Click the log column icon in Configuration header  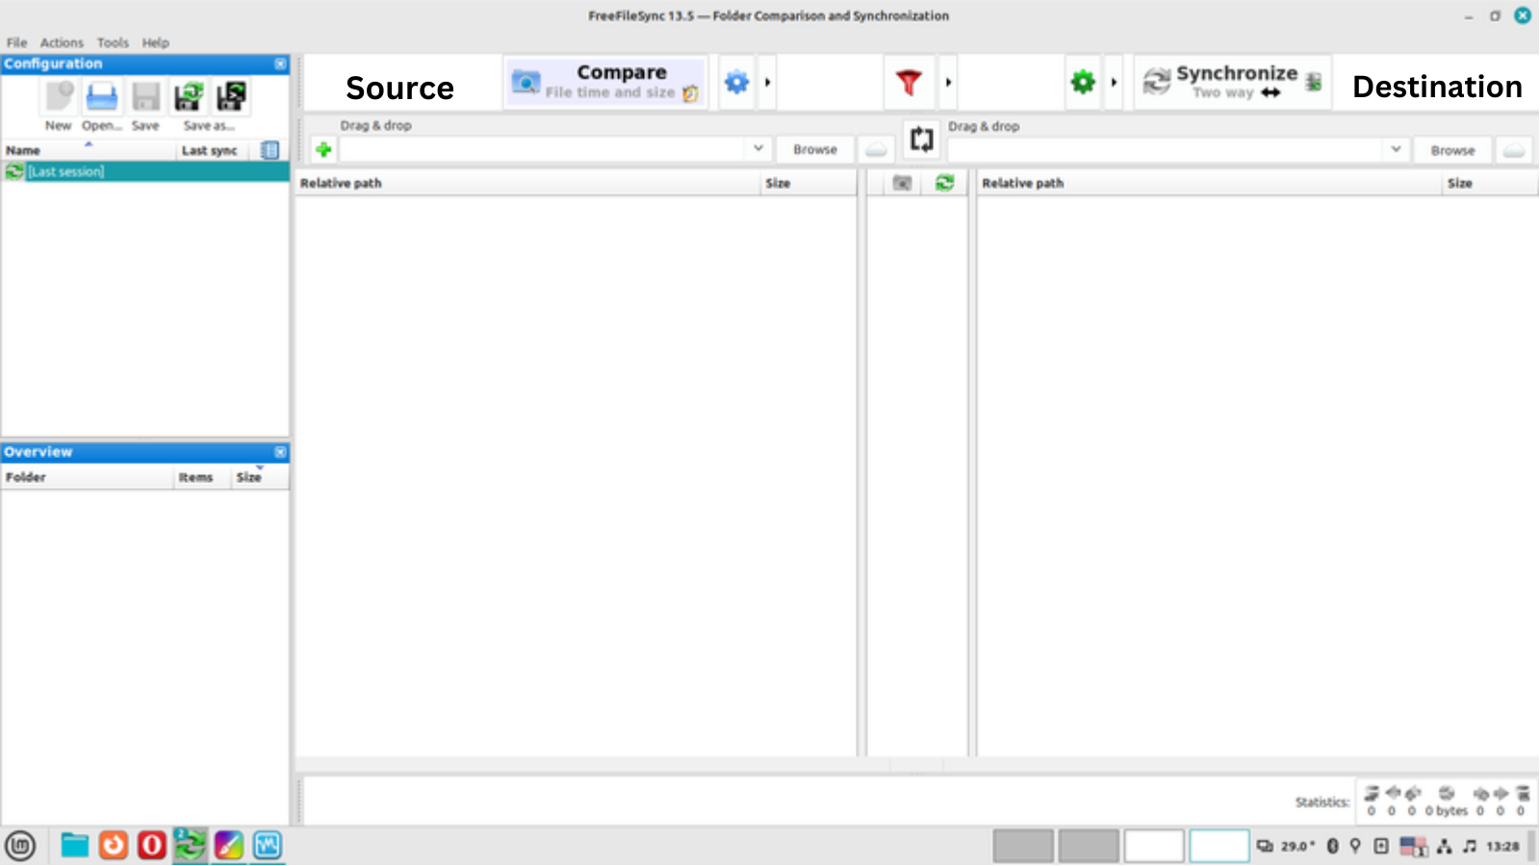click(x=269, y=150)
